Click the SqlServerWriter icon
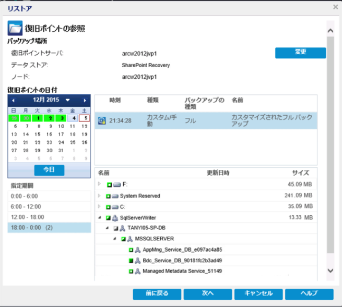 (x=115, y=218)
